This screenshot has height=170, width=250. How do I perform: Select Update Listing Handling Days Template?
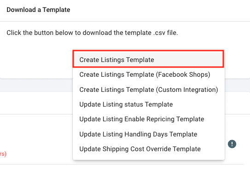tap(149, 134)
